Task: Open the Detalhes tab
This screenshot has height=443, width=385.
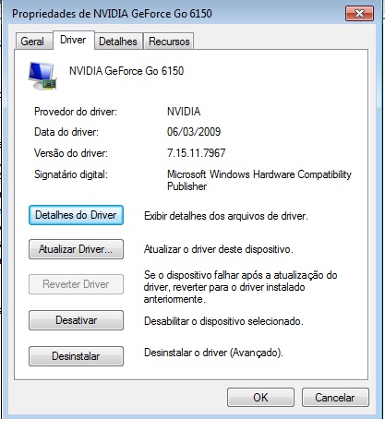Action: pyautogui.click(x=118, y=42)
